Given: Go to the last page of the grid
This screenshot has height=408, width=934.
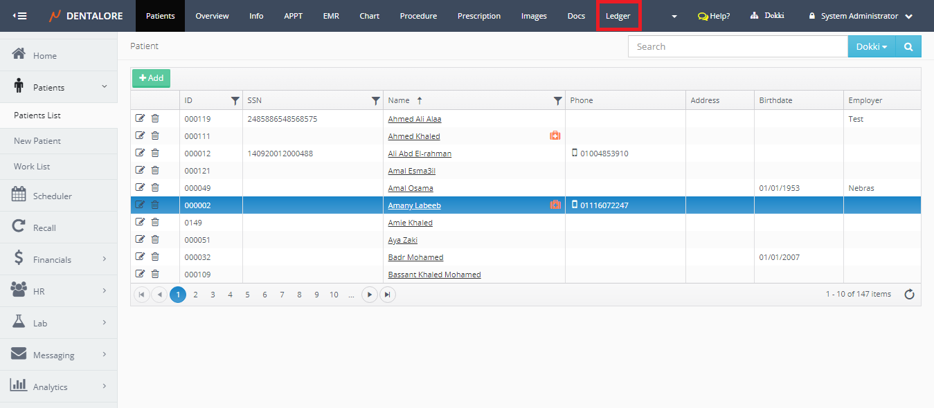Looking at the screenshot, I should (x=387, y=295).
